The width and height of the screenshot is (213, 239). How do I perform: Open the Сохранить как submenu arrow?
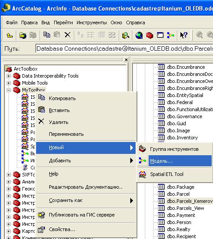(132, 201)
